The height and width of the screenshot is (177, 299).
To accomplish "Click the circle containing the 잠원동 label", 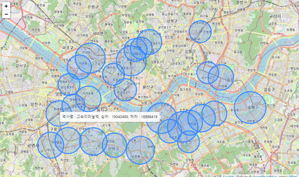I will click(x=161, y=118).
